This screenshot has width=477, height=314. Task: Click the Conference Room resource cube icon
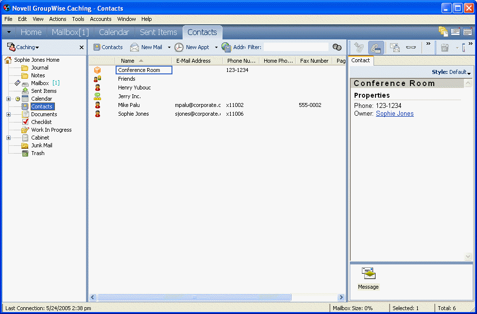(x=97, y=70)
